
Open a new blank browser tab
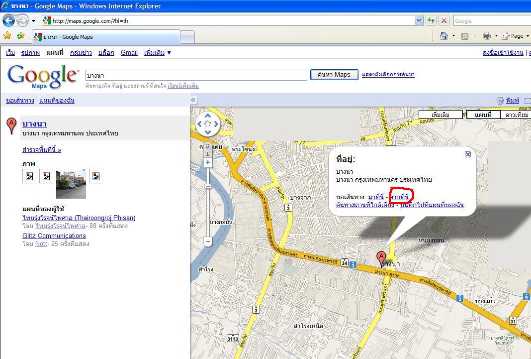(x=187, y=37)
